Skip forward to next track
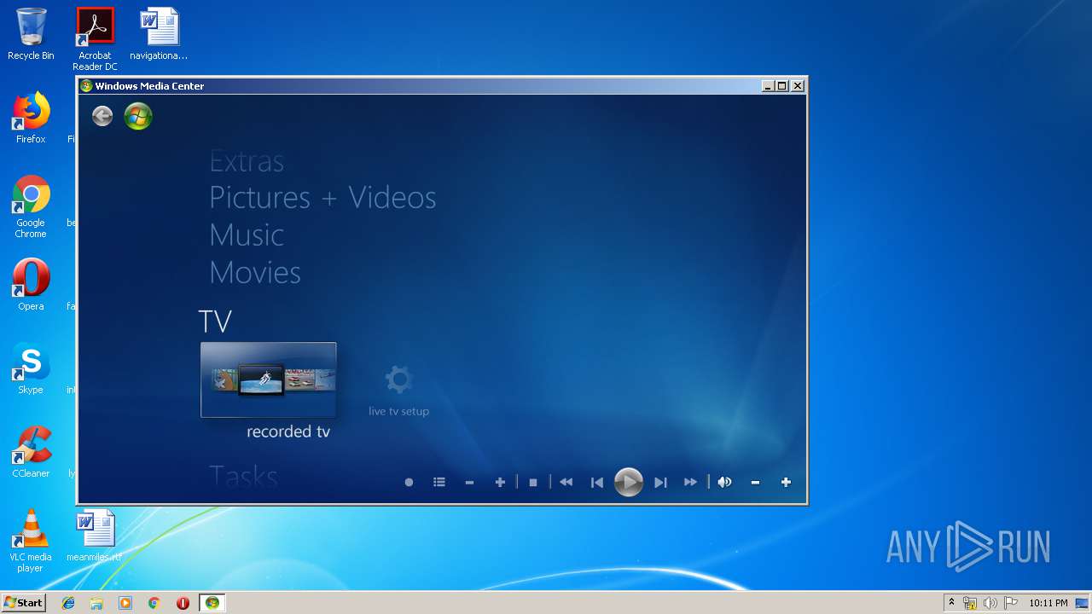The height and width of the screenshot is (614, 1092). 660,483
